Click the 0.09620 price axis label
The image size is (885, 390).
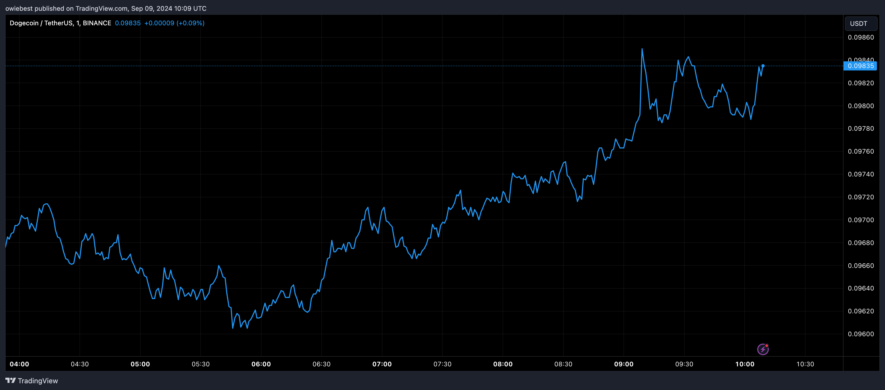tap(861, 311)
